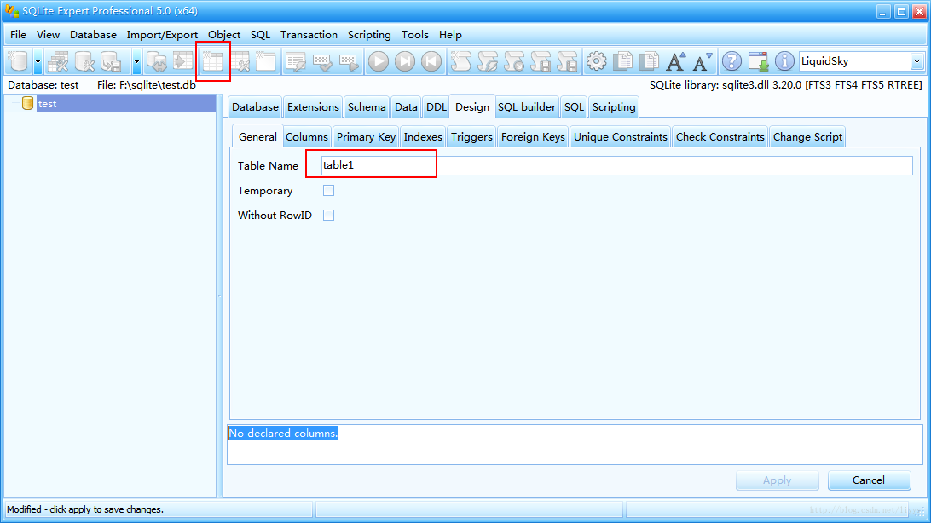Open the Help menu

451,34
